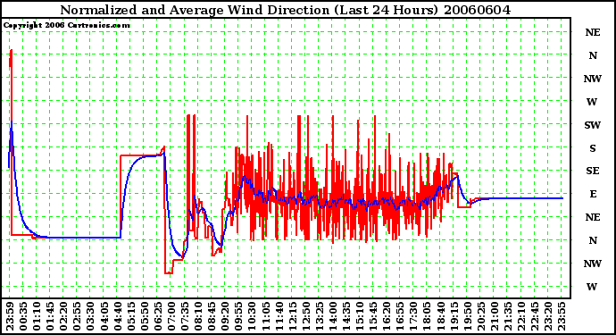Click the '22:10' time label

point(520,316)
